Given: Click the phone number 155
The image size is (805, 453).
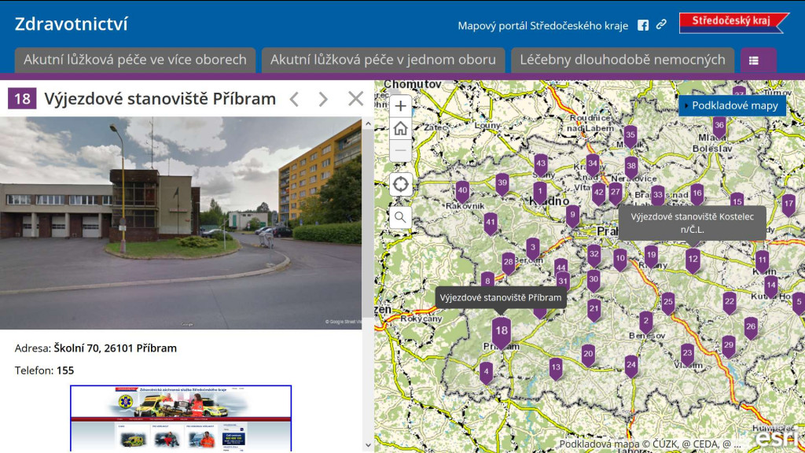Looking at the screenshot, I should point(65,370).
